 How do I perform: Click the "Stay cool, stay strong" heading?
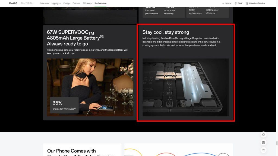click(166, 32)
